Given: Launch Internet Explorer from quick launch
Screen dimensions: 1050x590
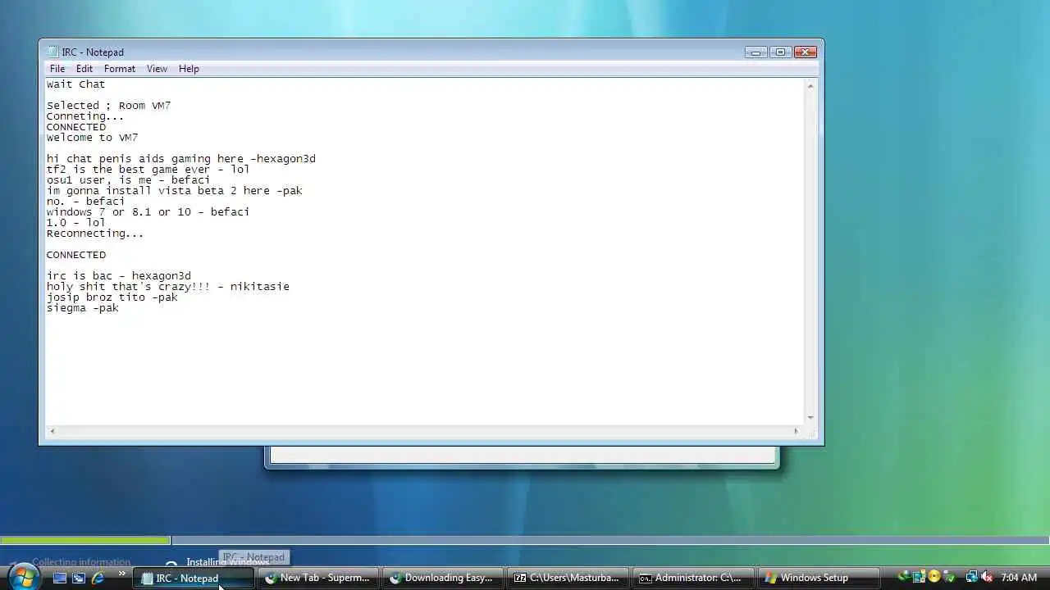Looking at the screenshot, I should 98,578.
